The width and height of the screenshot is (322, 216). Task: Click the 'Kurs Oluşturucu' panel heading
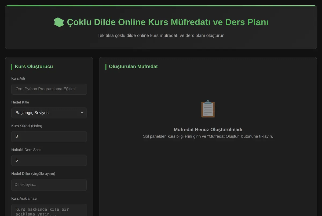(34, 66)
